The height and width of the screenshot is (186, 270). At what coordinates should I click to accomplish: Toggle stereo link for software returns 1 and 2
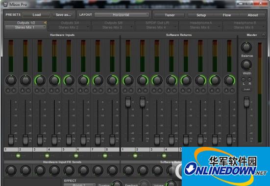(135, 156)
